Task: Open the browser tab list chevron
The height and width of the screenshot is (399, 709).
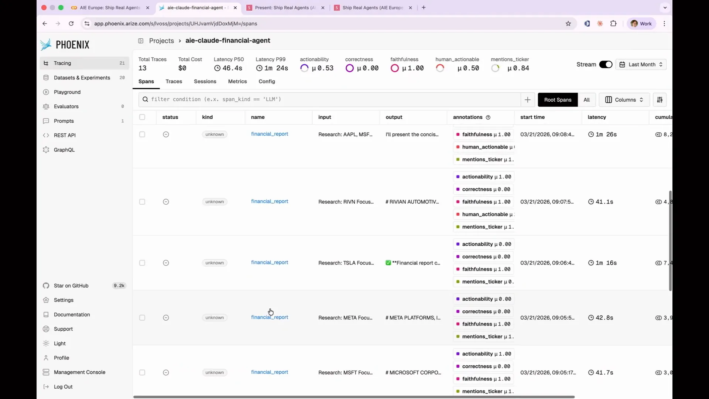Action: pyautogui.click(x=665, y=7)
